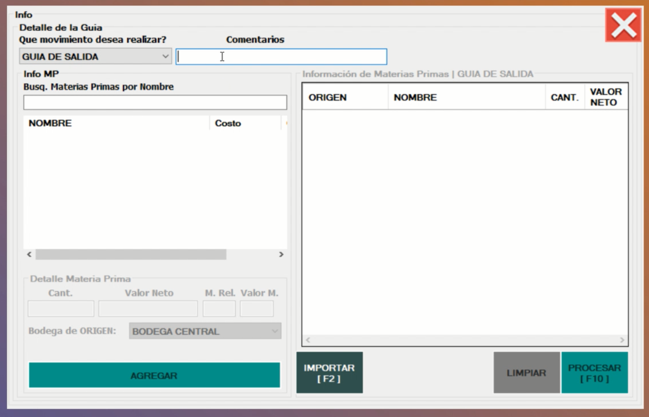Click the IMPORTAR [F2] button

[329, 373]
